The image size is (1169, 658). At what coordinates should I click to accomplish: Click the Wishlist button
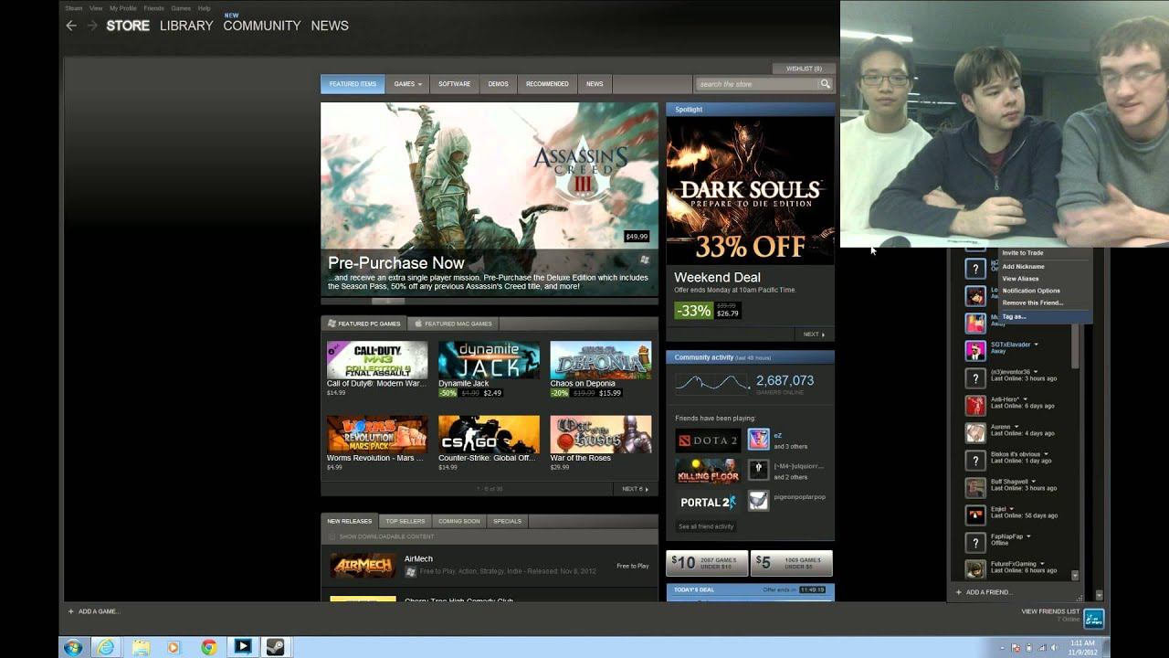coord(804,69)
